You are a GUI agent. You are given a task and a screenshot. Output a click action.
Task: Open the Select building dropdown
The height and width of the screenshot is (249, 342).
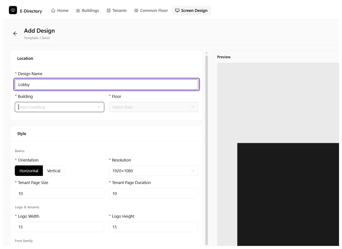click(x=59, y=107)
